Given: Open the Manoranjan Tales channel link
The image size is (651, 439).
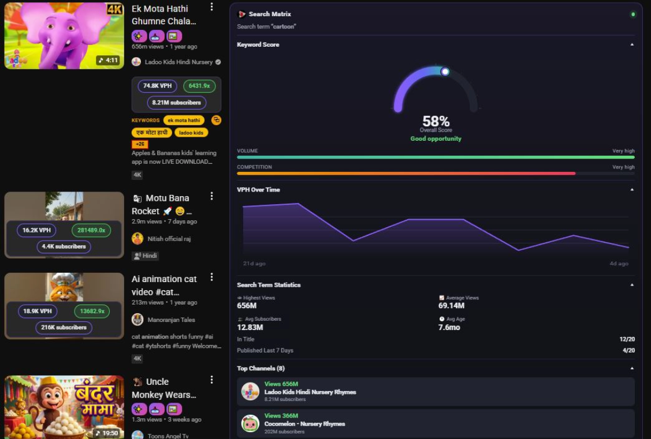Looking at the screenshot, I should tap(171, 320).
